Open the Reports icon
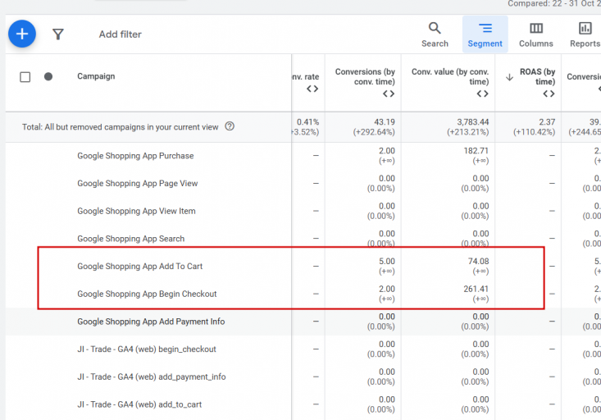 pyautogui.click(x=585, y=34)
